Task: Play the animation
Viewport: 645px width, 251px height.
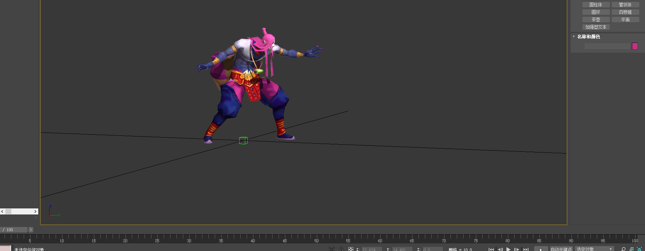Action: coord(509,249)
